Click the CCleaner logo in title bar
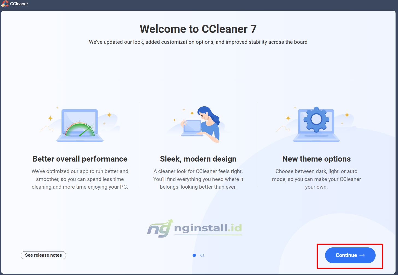 (x=5, y=4)
